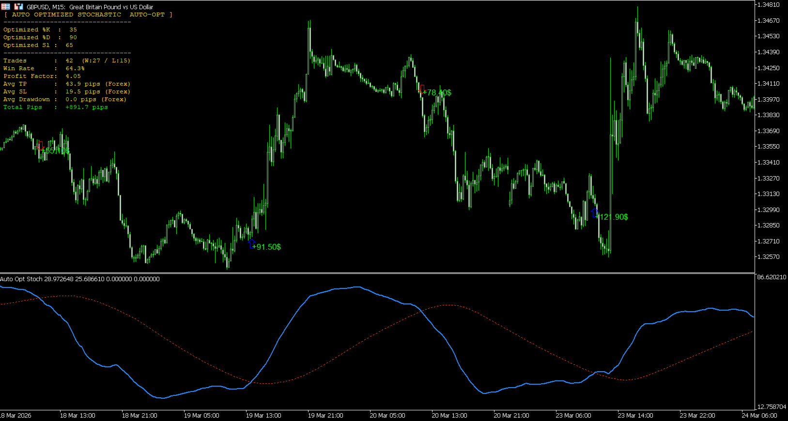The image size is (788, 421).
Task: Click the Win Rate 64.3% line
Action: pyautogui.click(x=44, y=68)
